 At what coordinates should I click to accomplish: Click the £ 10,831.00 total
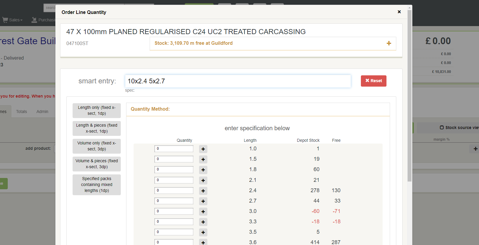pyautogui.click(x=442, y=72)
